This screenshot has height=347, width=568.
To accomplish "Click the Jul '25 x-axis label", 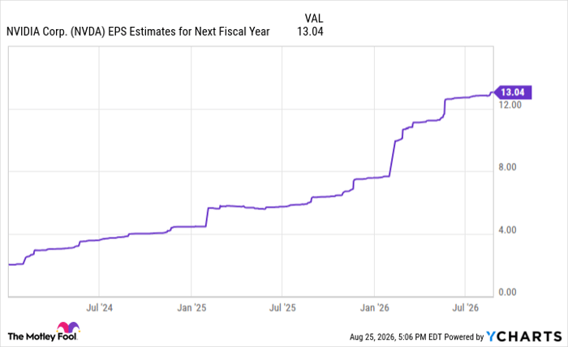I will tap(282, 308).
